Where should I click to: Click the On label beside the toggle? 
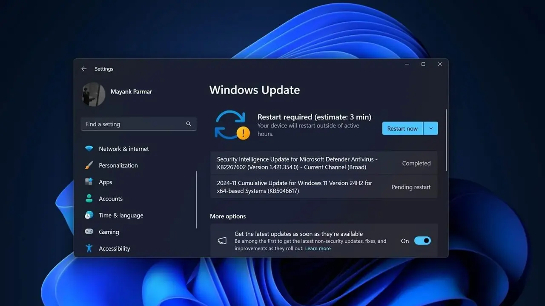[405, 241]
